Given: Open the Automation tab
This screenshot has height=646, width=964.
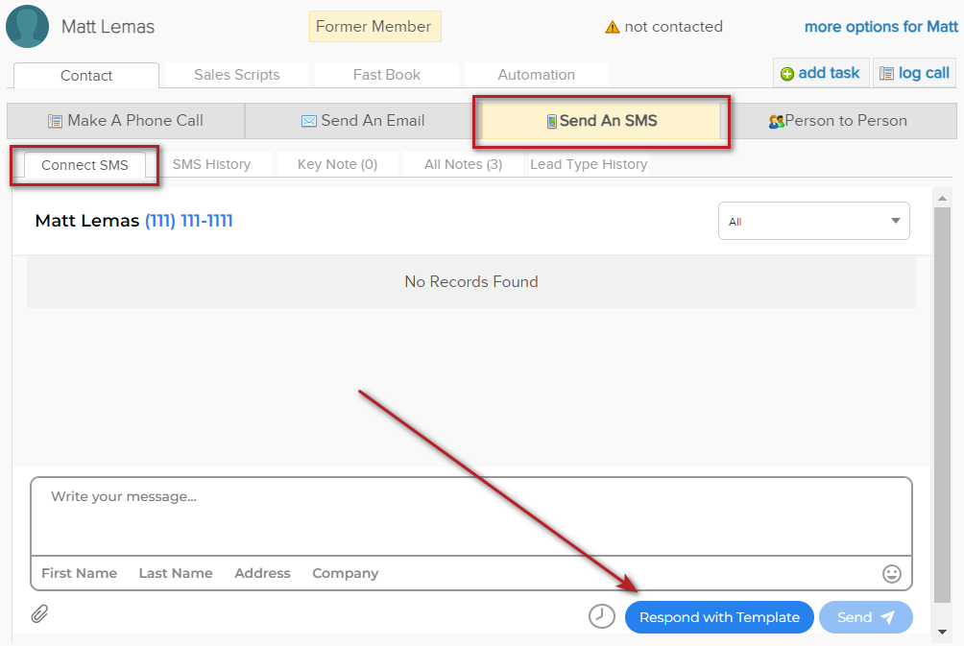Looking at the screenshot, I should click(x=536, y=75).
